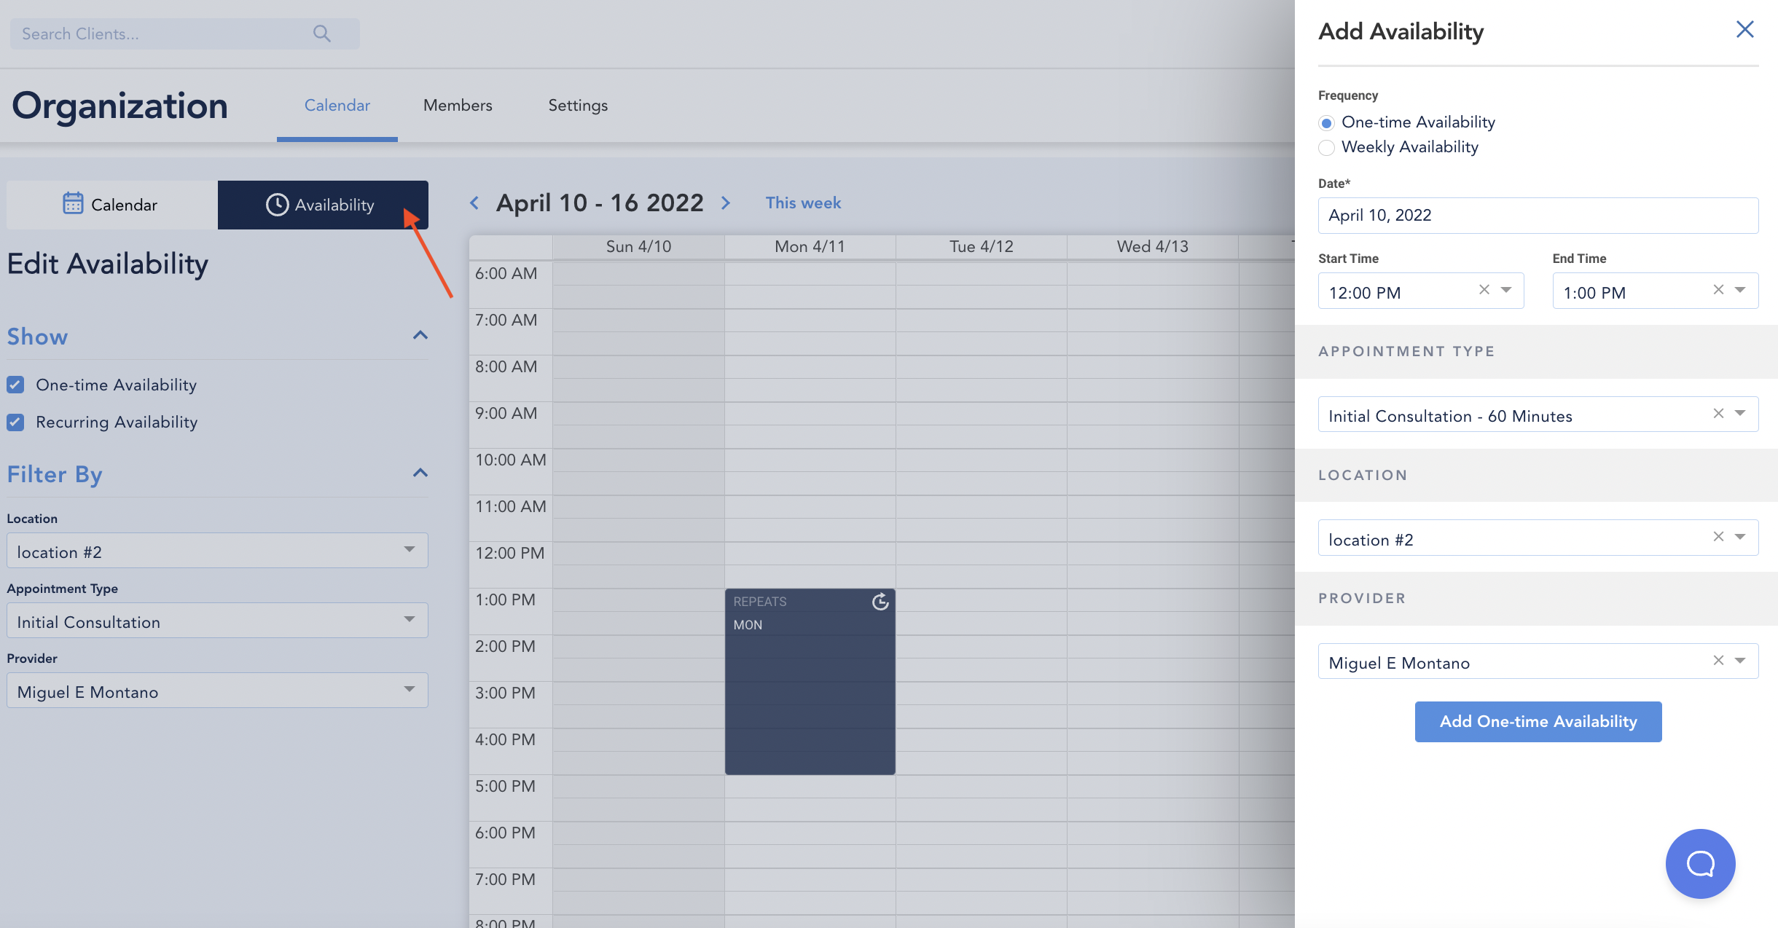Clear the End Time value
The image size is (1778, 928).
1718,290
